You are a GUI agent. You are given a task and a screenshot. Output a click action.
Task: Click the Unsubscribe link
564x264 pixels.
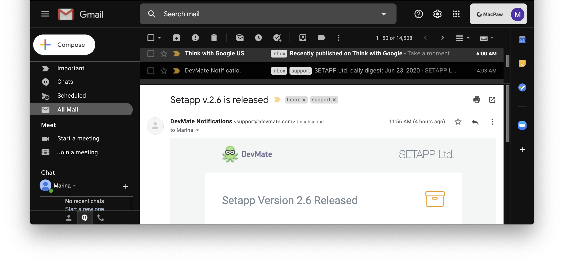310,122
